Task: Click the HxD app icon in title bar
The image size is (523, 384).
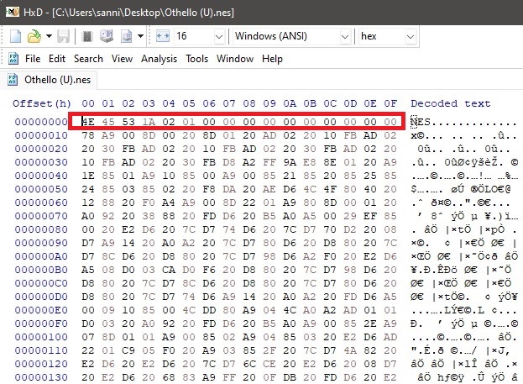Action: (x=13, y=13)
